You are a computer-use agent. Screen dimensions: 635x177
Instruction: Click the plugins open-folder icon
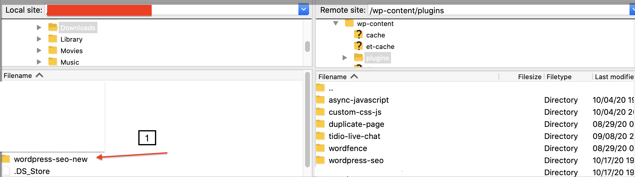click(x=359, y=57)
